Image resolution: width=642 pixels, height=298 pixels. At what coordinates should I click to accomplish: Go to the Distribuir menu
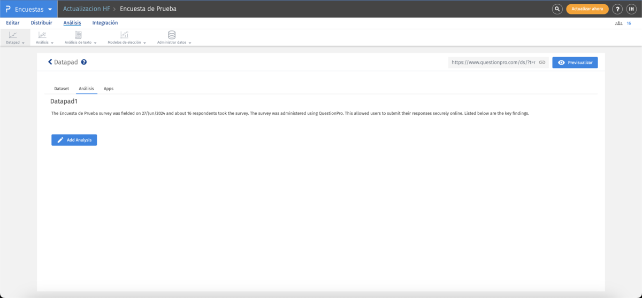click(x=42, y=23)
